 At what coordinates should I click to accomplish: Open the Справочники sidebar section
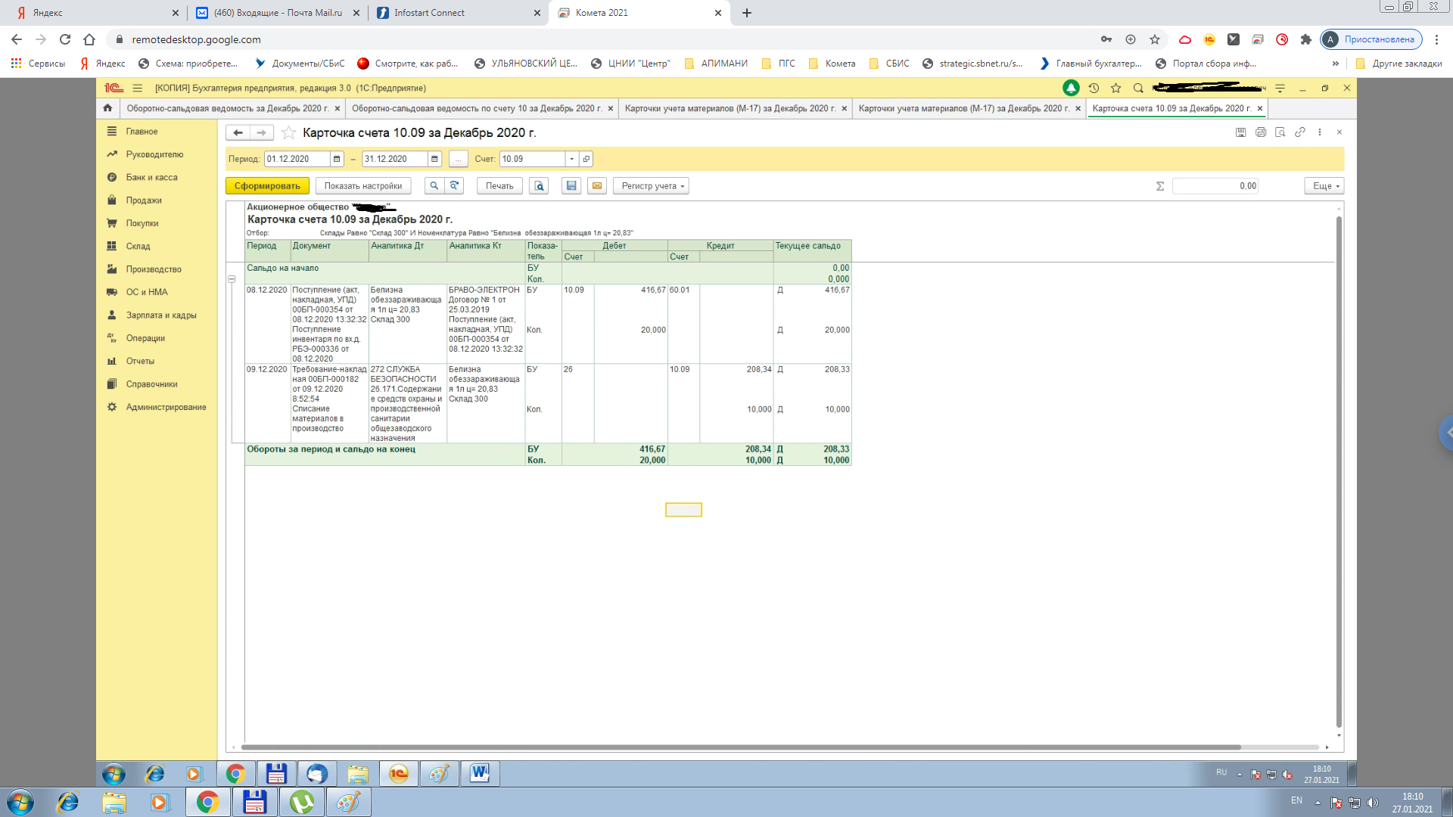coord(151,384)
